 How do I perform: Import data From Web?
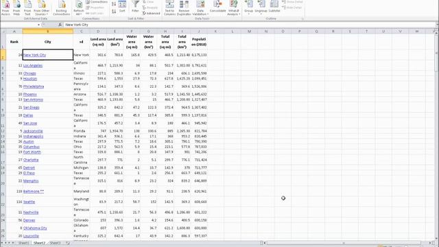click(16, 8)
